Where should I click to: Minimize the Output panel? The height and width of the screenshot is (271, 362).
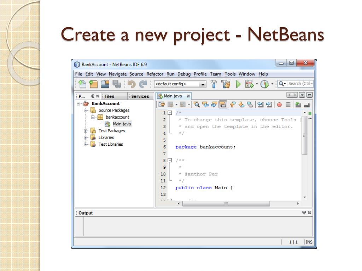coord(304,213)
